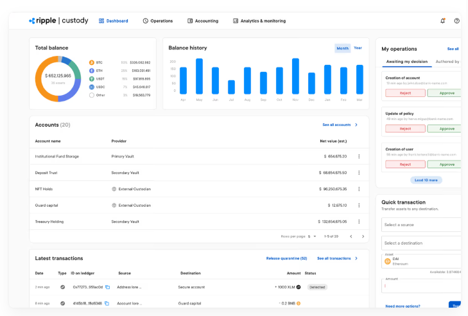Image resolution: width=468 pixels, height=316 pixels.
Task: Click the Nov bar in balance chart
Action: tap(295, 76)
